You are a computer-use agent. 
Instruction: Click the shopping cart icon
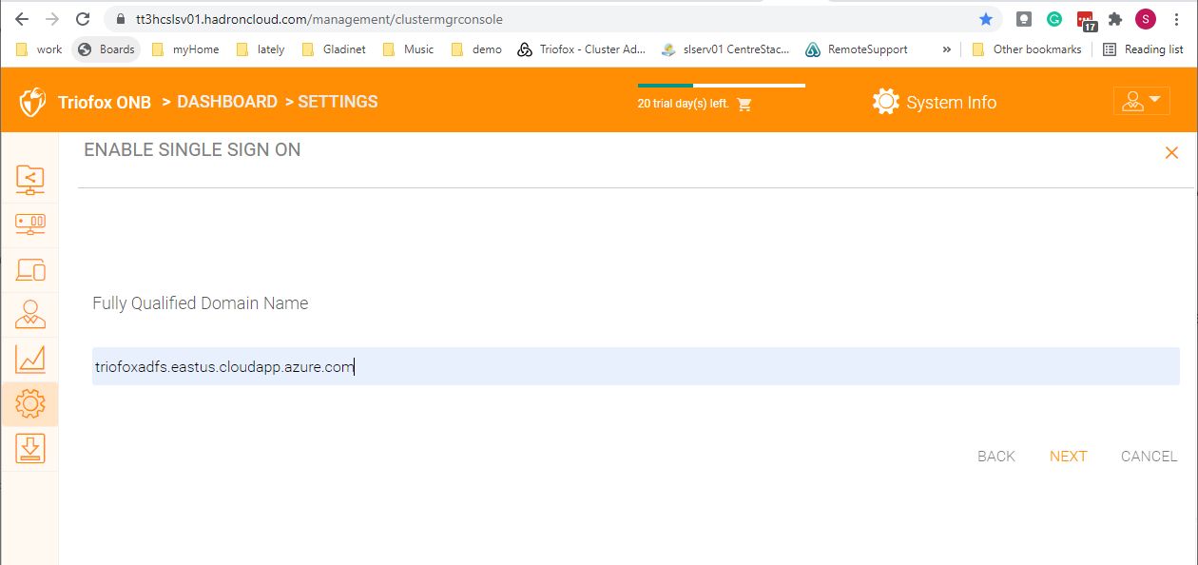(x=744, y=104)
